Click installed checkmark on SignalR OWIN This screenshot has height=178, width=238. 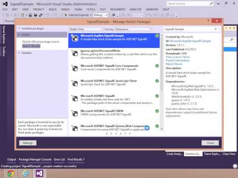pos(157,111)
